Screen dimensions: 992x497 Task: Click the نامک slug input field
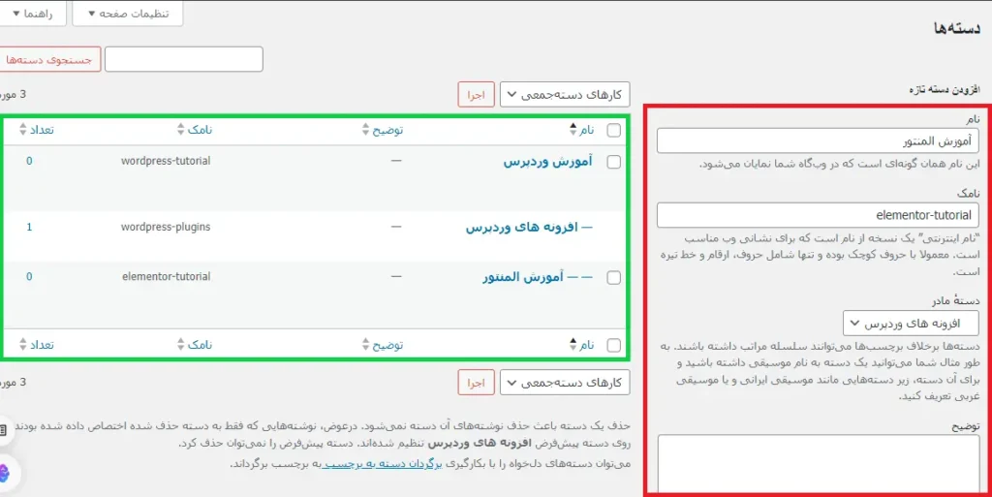[818, 215]
